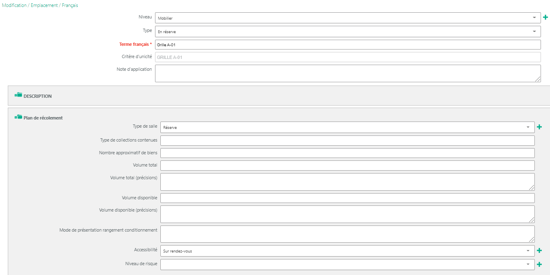Collapse the Plan de récolement section
Image resolution: width=550 pixels, height=275 pixels.
tap(43, 118)
